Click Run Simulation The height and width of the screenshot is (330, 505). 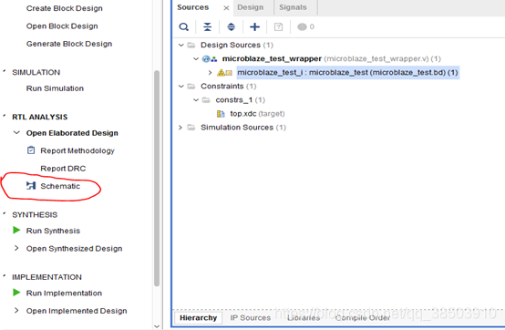tap(55, 88)
